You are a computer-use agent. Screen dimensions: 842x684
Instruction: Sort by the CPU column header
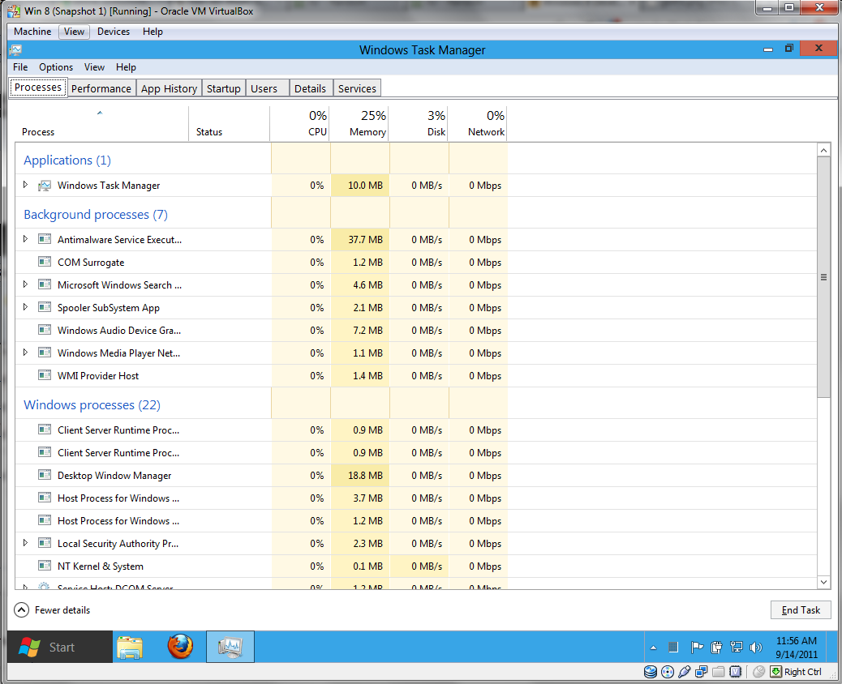(x=299, y=124)
